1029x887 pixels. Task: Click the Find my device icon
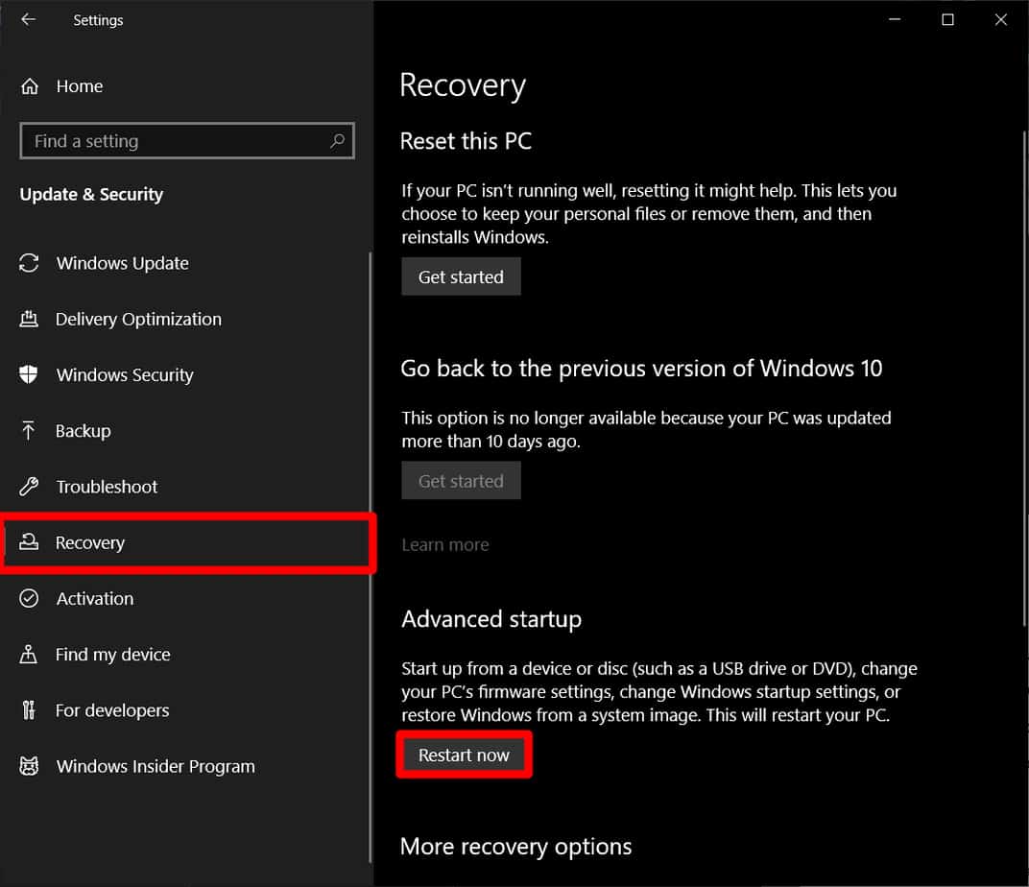tap(30, 655)
